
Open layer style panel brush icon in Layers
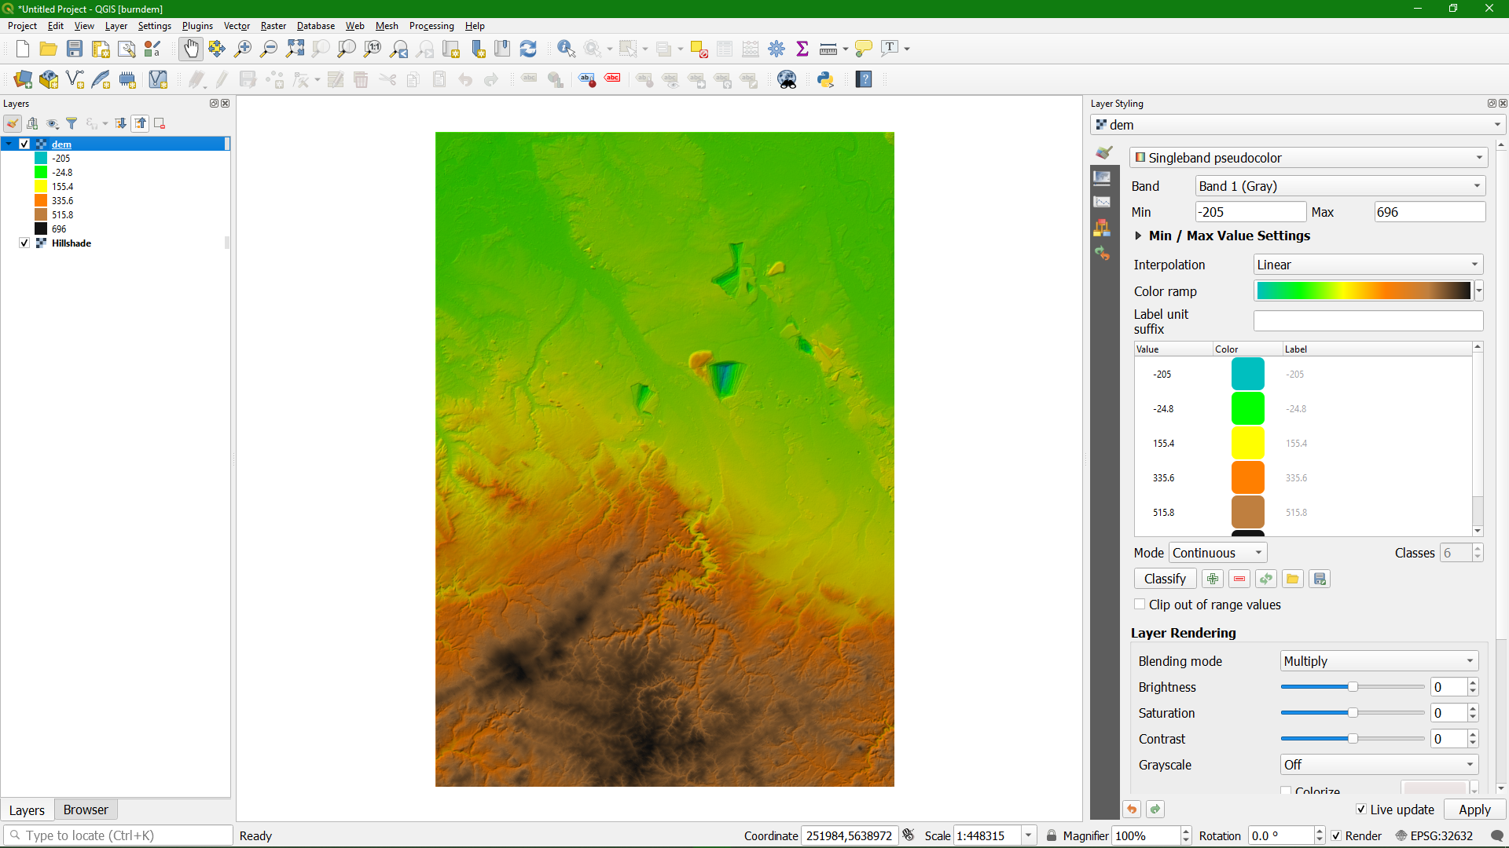tap(13, 123)
